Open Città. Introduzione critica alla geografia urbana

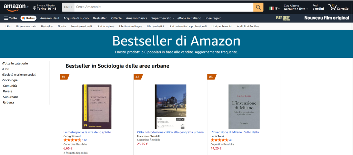coord(170,132)
